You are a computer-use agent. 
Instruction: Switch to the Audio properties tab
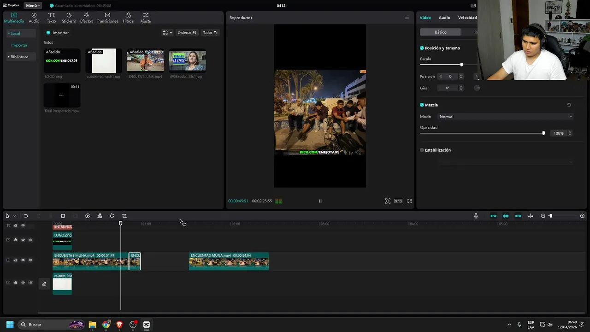coord(444,18)
